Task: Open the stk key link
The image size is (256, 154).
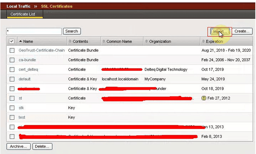Action: pos(21,108)
